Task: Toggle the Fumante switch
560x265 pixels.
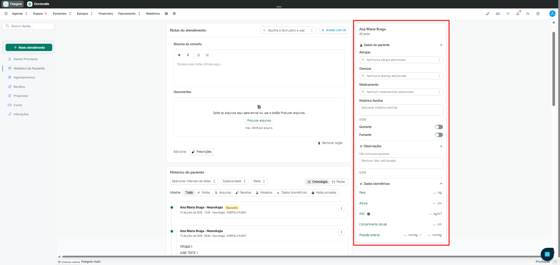Action: (439, 135)
